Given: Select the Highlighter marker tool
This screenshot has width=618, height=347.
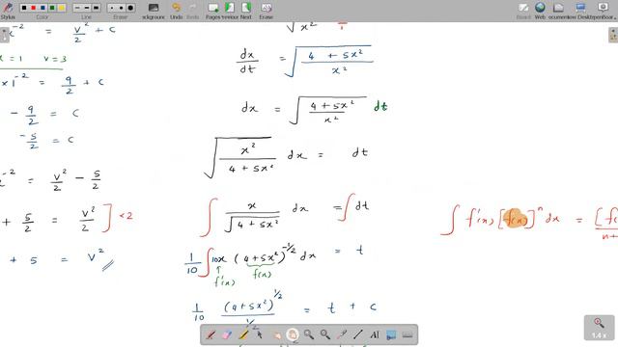Looking at the screenshot, I should pyautogui.click(x=243, y=334).
